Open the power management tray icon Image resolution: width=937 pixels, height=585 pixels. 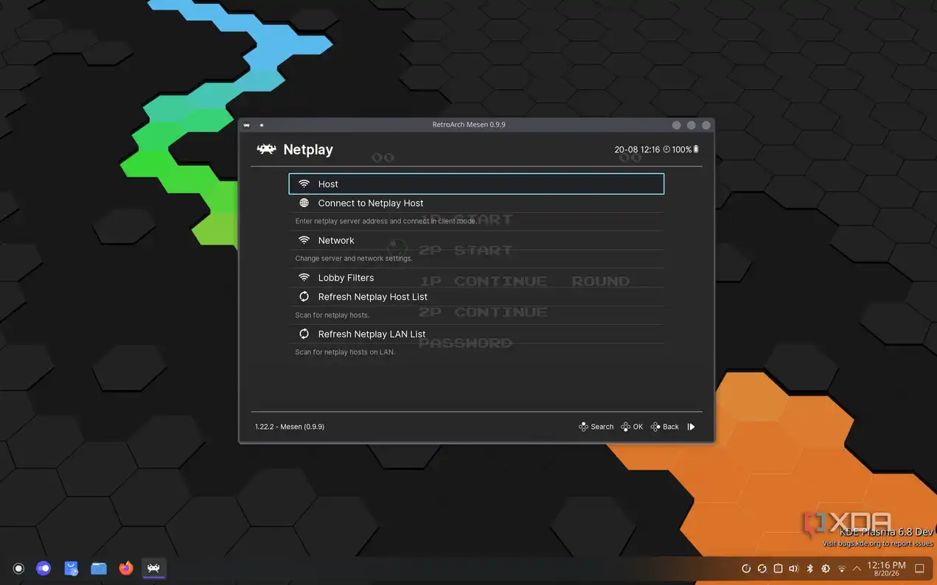(746, 569)
